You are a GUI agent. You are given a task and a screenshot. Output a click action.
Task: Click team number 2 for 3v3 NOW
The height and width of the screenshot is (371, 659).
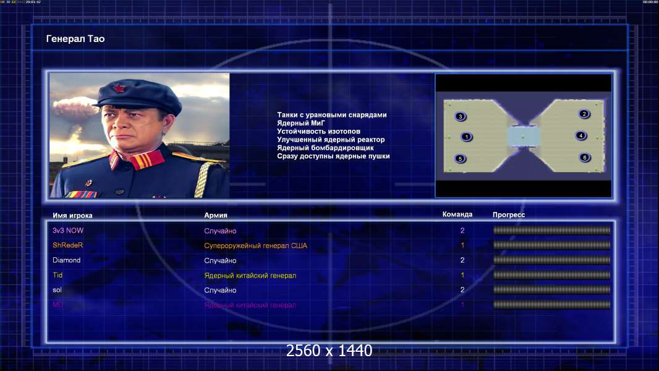pyautogui.click(x=462, y=230)
